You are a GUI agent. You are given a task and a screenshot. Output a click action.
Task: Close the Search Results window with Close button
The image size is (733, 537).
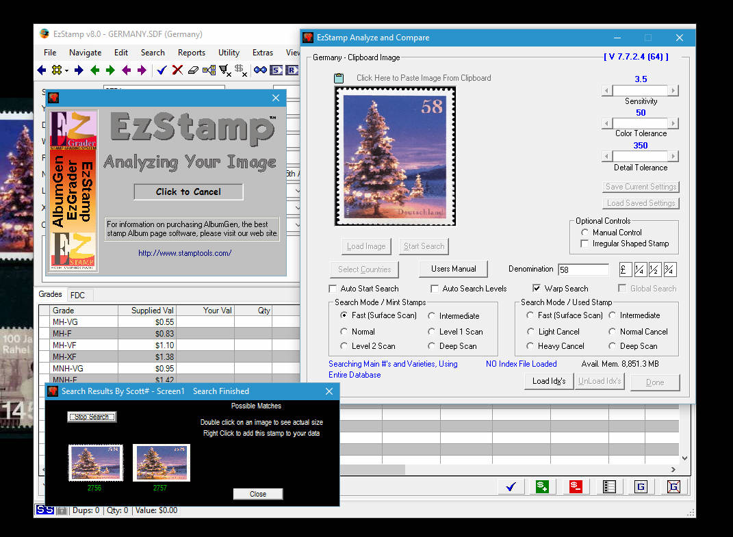coord(257,494)
